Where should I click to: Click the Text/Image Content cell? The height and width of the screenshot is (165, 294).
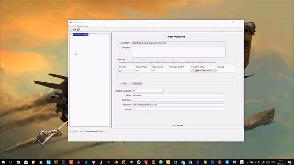click(x=179, y=71)
